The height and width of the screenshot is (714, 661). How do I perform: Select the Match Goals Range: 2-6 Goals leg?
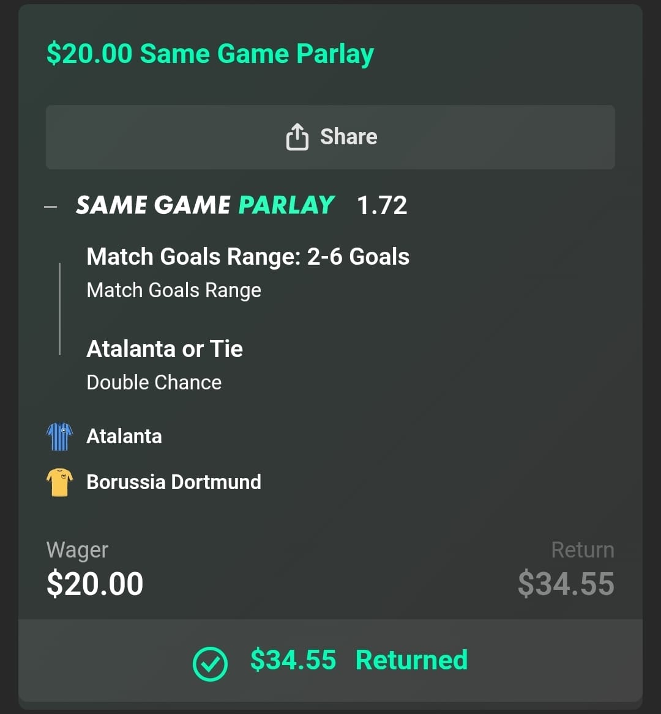[248, 257]
